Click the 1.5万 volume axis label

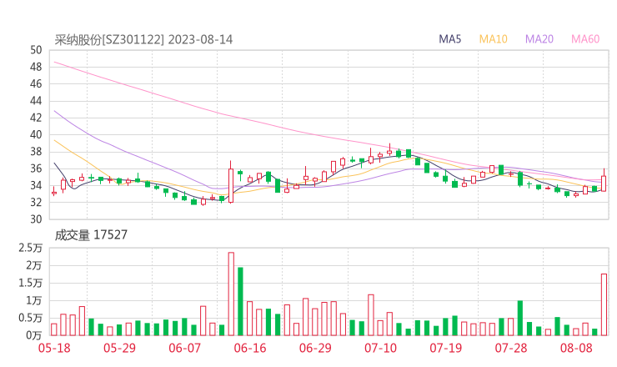pyautogui.click(x=30, y=283)
